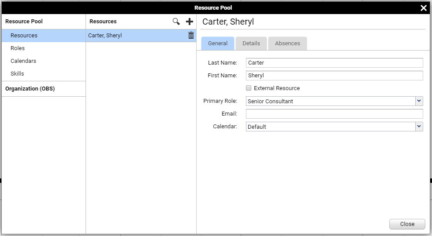The image size is (432, 236).
Task: Click the Email input field
Action: [335, 114]
